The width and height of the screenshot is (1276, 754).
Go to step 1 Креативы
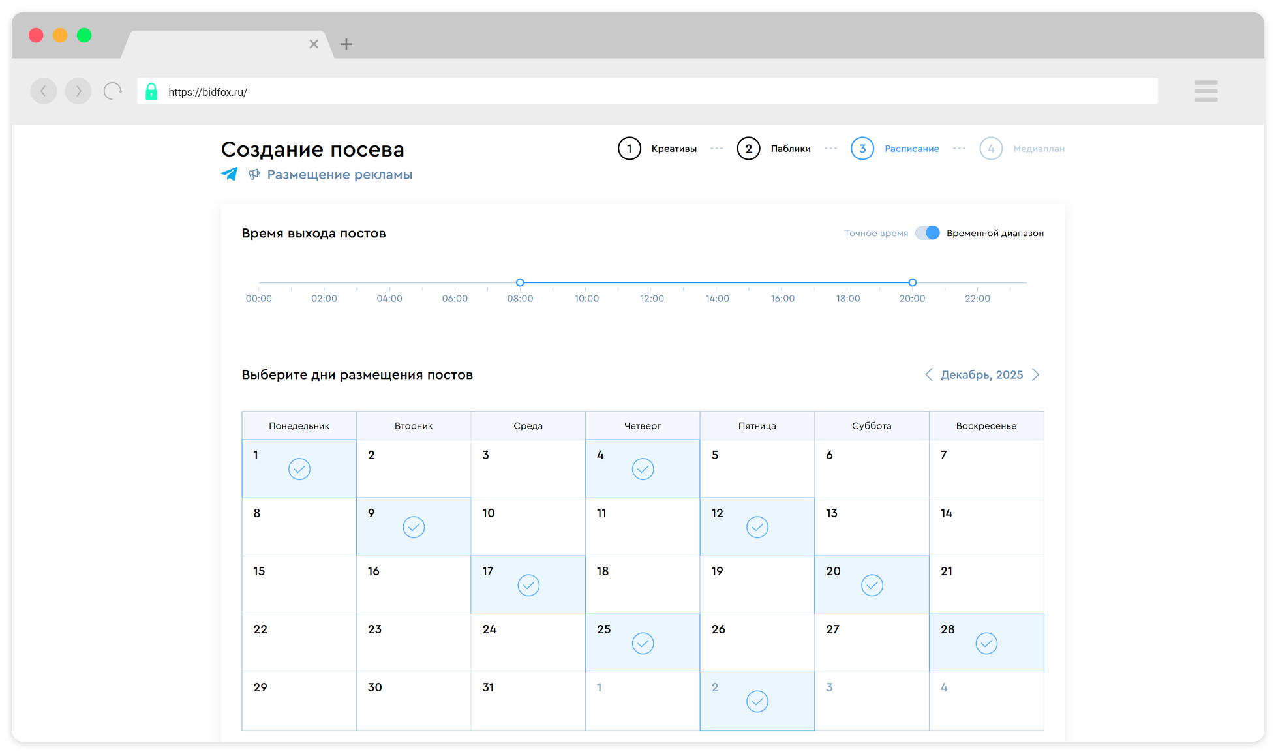pyautogui.click(x=630, y=149)
